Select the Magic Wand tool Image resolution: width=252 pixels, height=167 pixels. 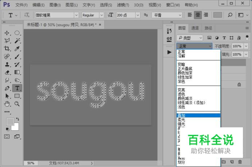(17, 41)
